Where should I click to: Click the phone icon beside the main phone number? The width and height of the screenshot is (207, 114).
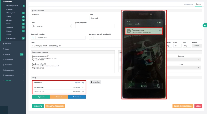coord(33,37)
